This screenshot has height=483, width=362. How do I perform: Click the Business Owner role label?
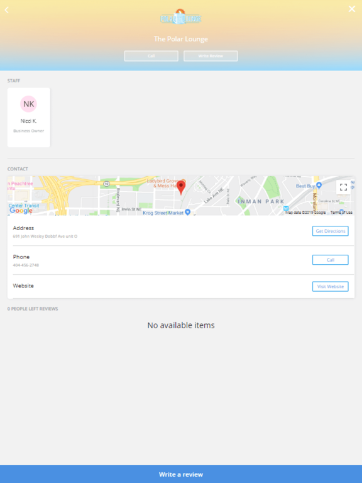coord(29,131)
